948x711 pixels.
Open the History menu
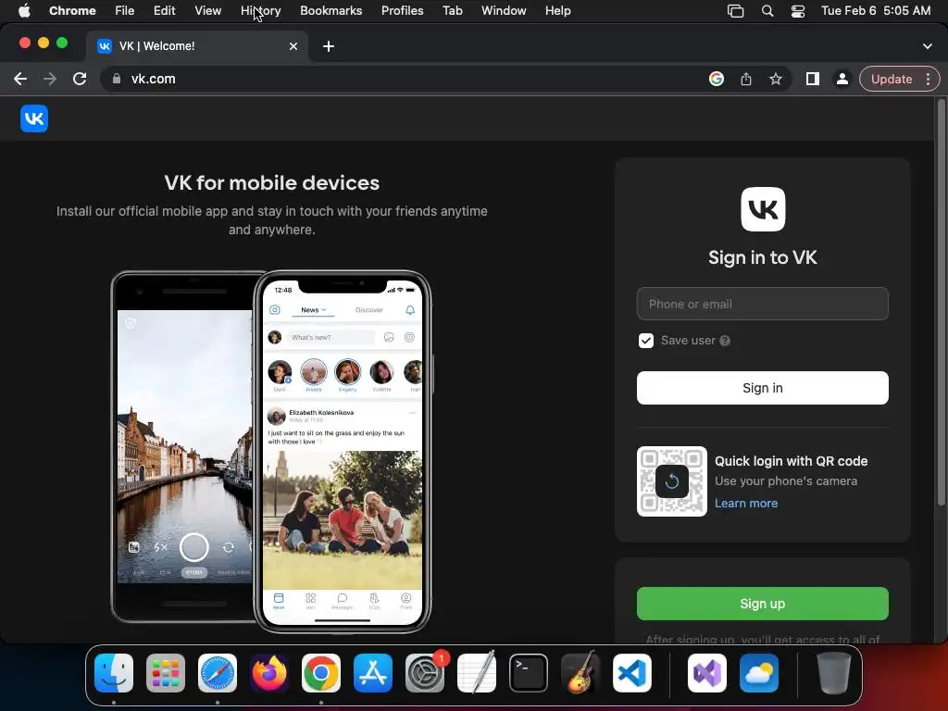260,11
